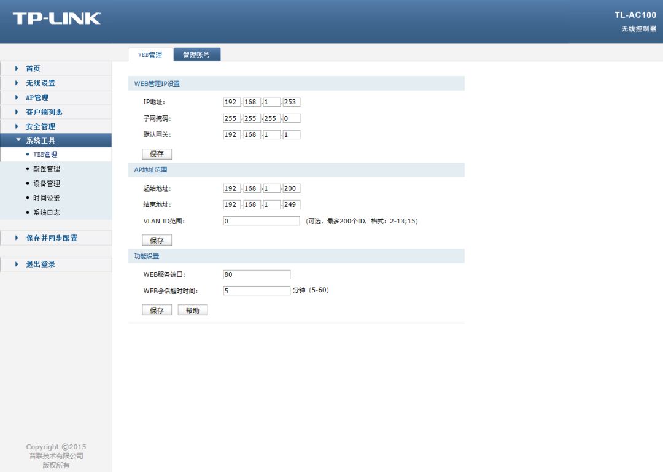
Task: Open 配置管理 from the sidebar
Action: [x=48, y=168]
